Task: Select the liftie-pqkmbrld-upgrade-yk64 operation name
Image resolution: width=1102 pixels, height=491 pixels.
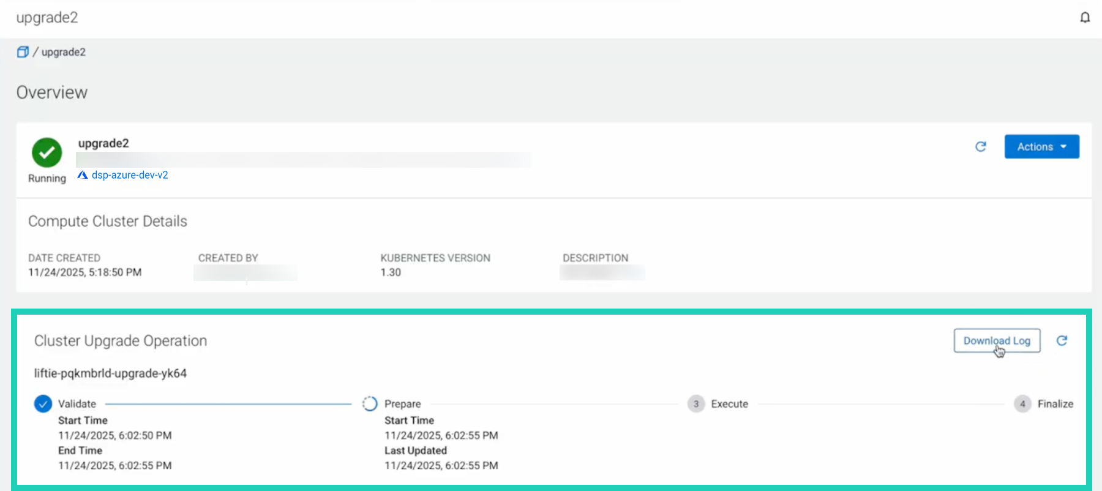Action: (110, 373)
